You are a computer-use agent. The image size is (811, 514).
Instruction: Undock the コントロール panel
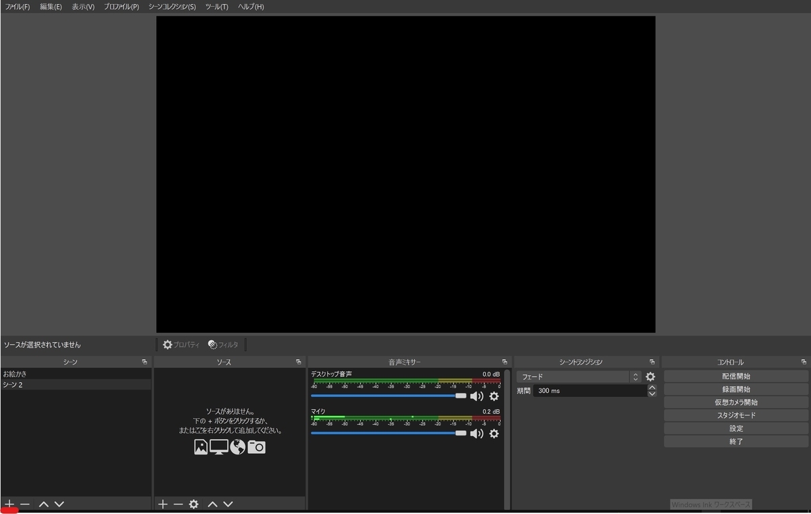point(804,362)
